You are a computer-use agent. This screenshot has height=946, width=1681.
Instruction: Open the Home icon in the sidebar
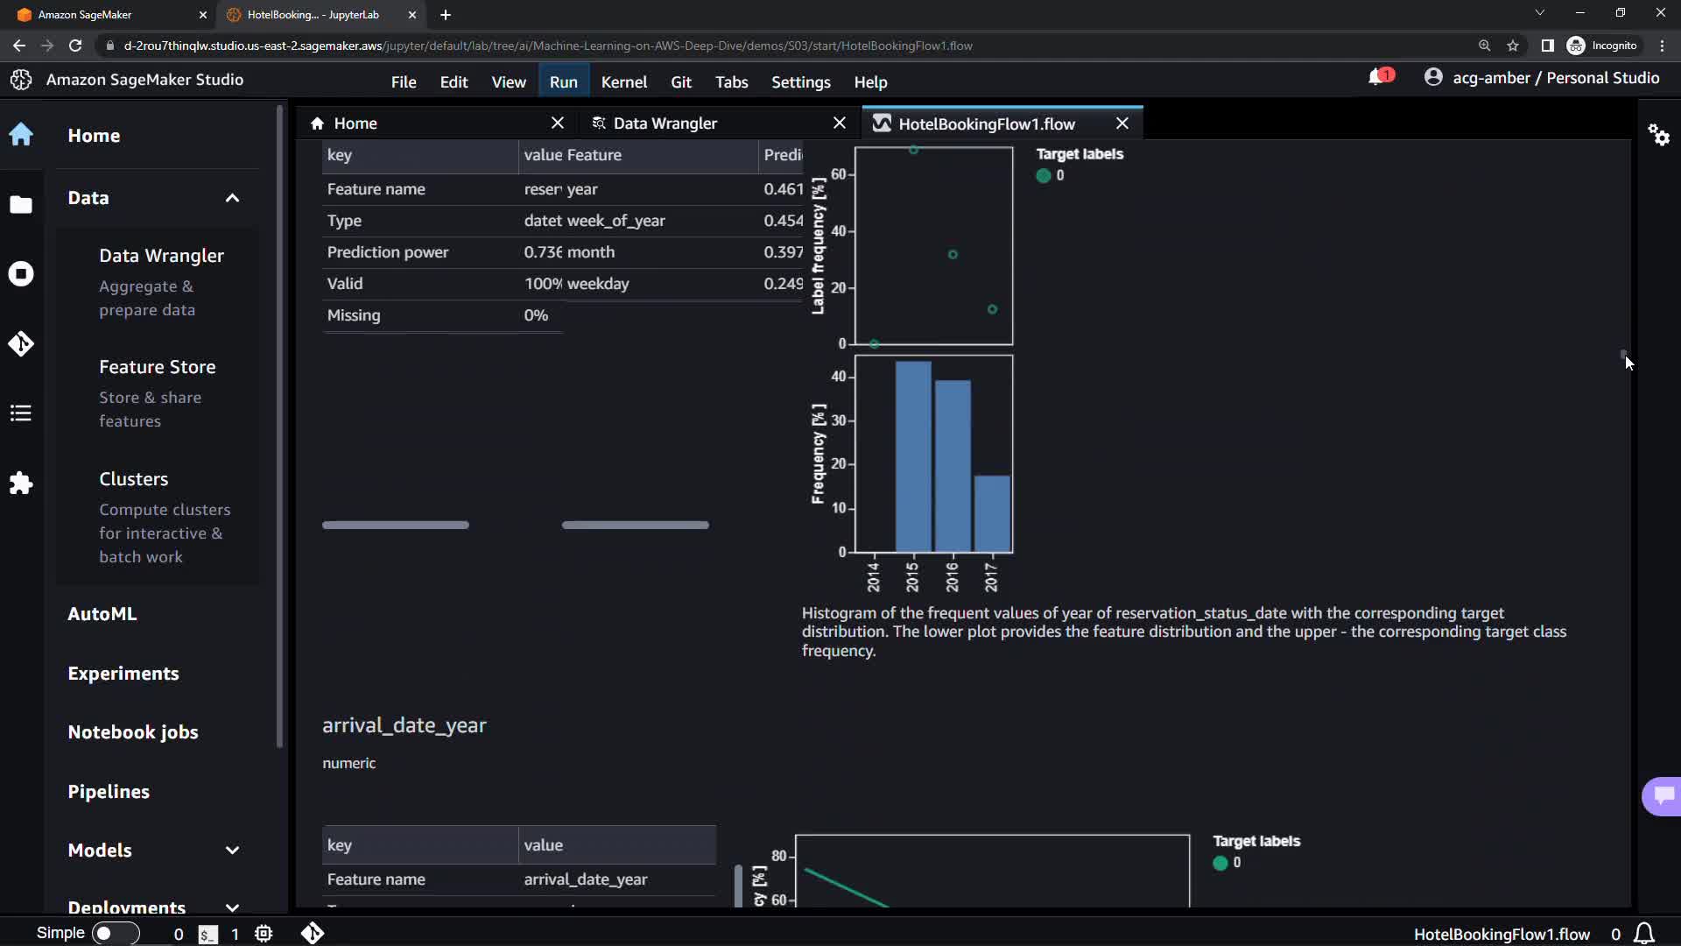(21, 135)
